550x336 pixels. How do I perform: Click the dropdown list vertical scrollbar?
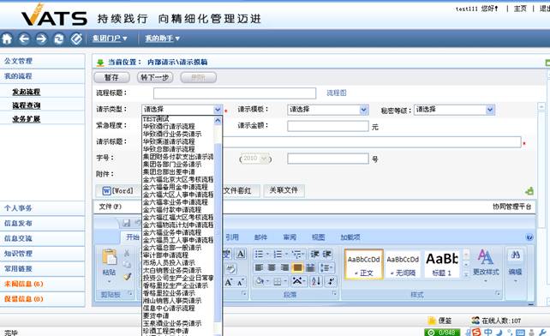218,225
